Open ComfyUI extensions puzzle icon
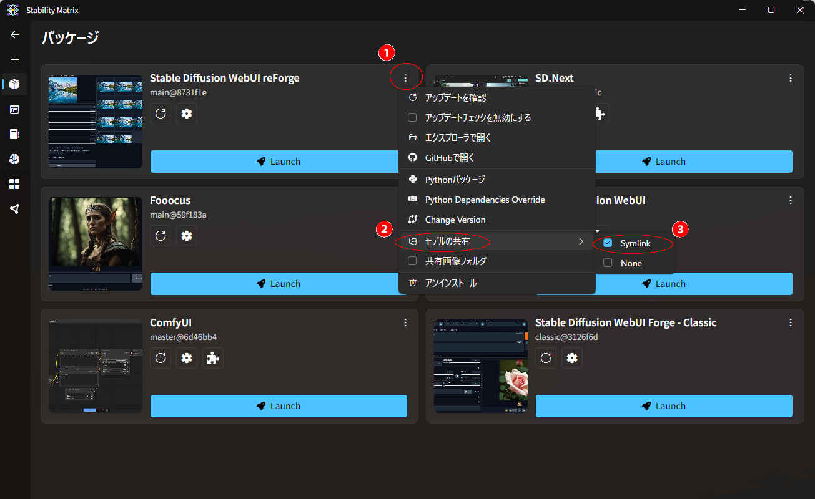Screen dimensions: 815x499 [x=212, y=358]
